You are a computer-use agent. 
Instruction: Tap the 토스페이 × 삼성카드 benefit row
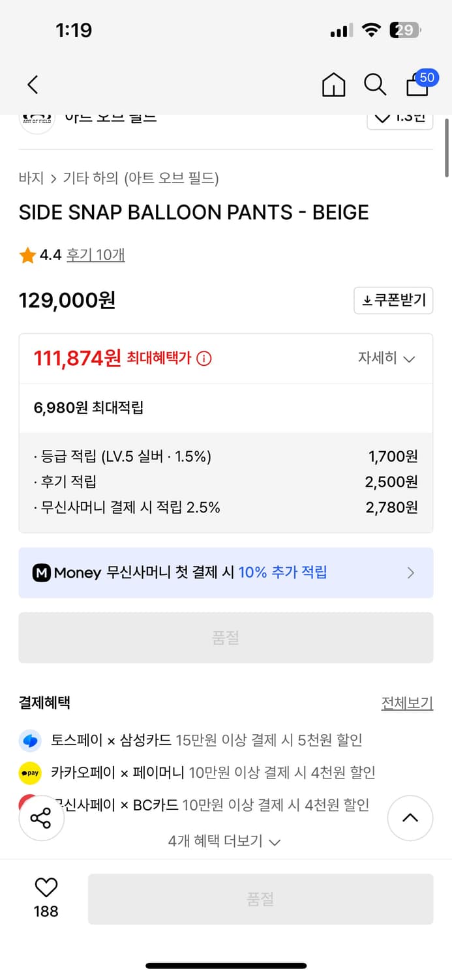[x=206, y=740]
